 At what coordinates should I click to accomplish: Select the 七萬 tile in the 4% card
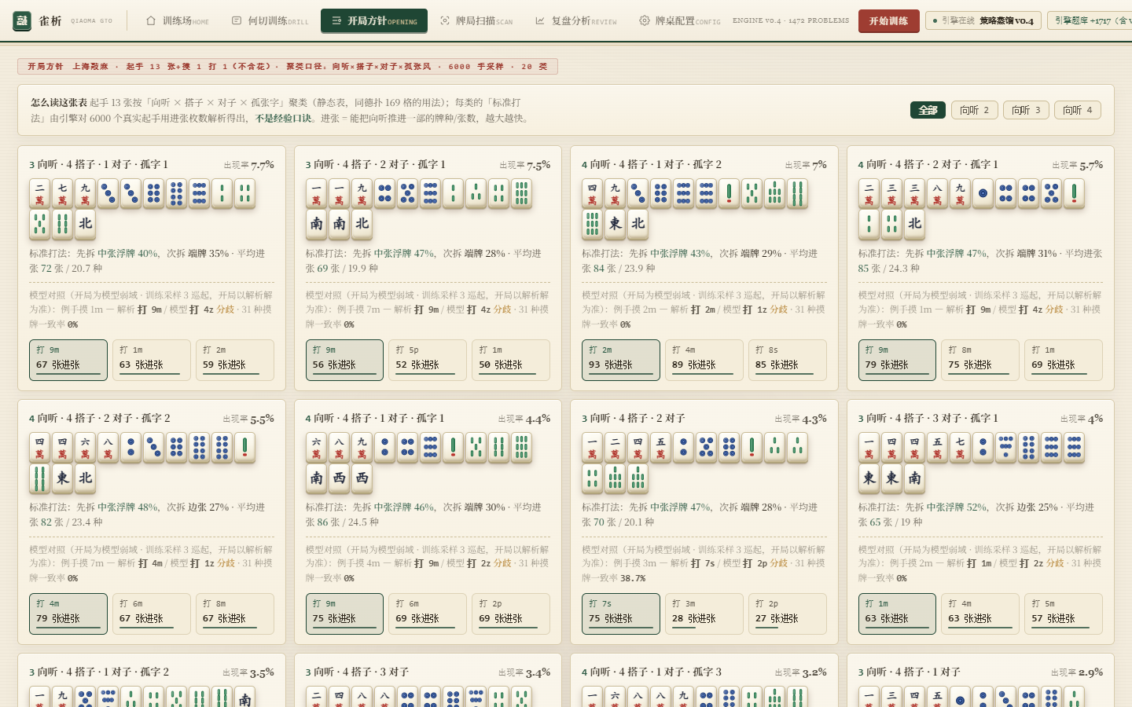960,447
